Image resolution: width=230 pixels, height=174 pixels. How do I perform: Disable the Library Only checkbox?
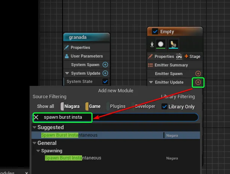[x=164, y=106]
